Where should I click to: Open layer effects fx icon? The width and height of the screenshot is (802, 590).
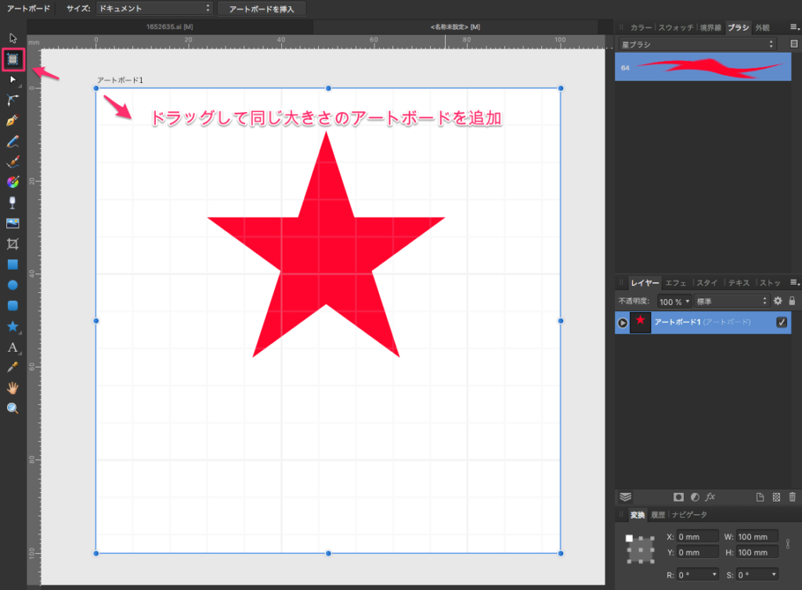click(710, 497)
